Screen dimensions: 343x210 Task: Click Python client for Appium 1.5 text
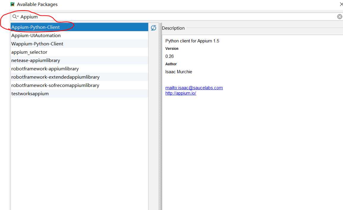[x=192, y=41]
